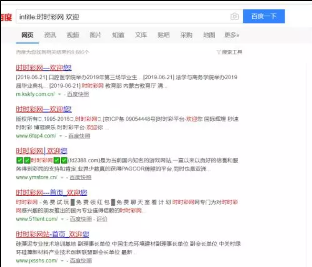Click the www.ymstore.cn URL
312x267 pixels.
click(37, 177)
